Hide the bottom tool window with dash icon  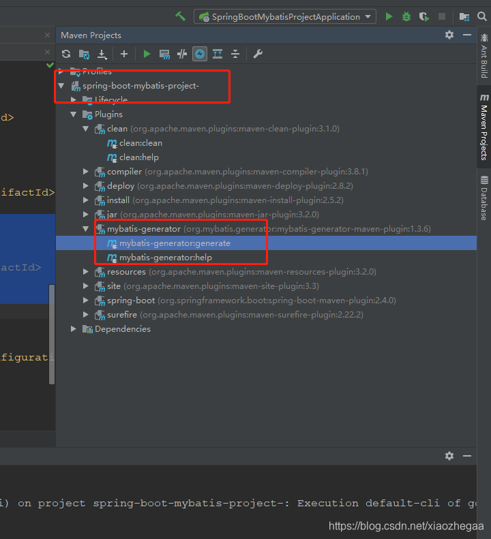point(467,456)
